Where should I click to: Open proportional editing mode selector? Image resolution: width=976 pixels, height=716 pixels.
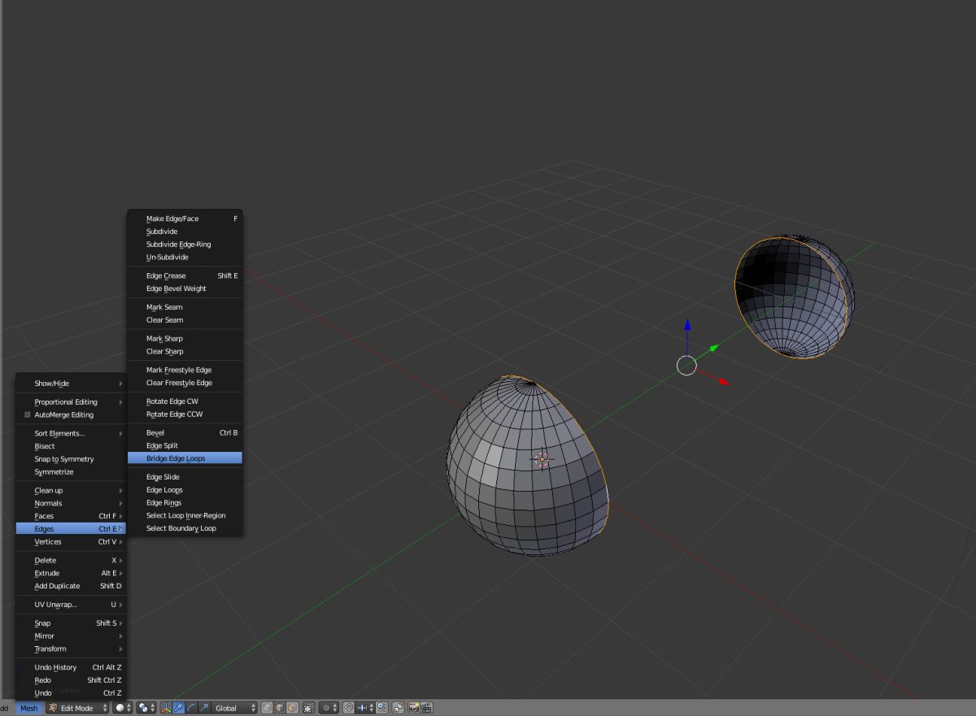(329, 708)
